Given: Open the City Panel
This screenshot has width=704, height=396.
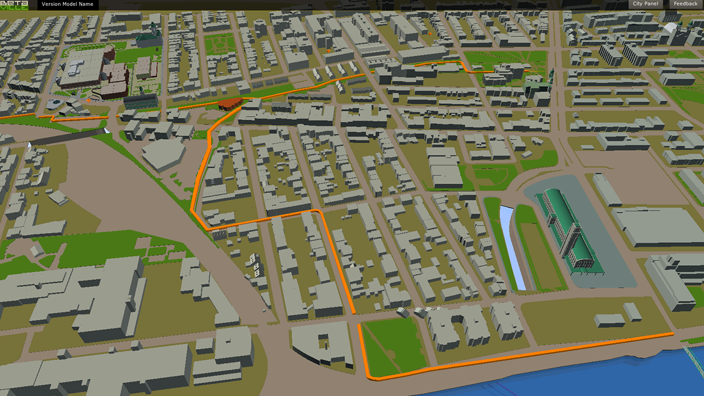Looking at the screenshot, I should coord(646,4).
